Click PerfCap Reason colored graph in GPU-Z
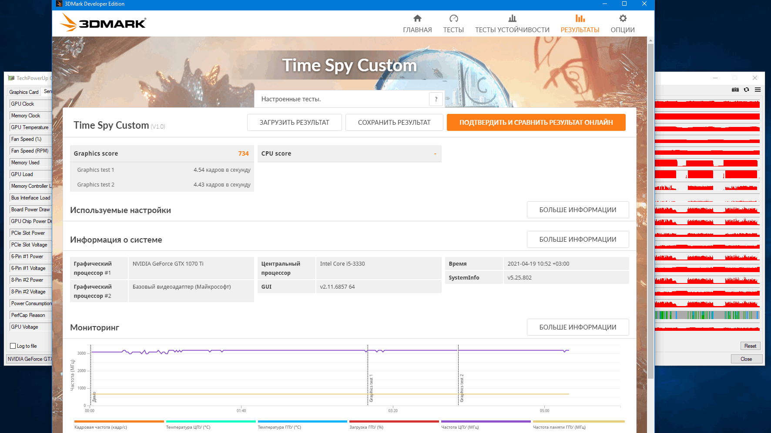Viewport: 771px width, 433px height. tap(707, 315)
